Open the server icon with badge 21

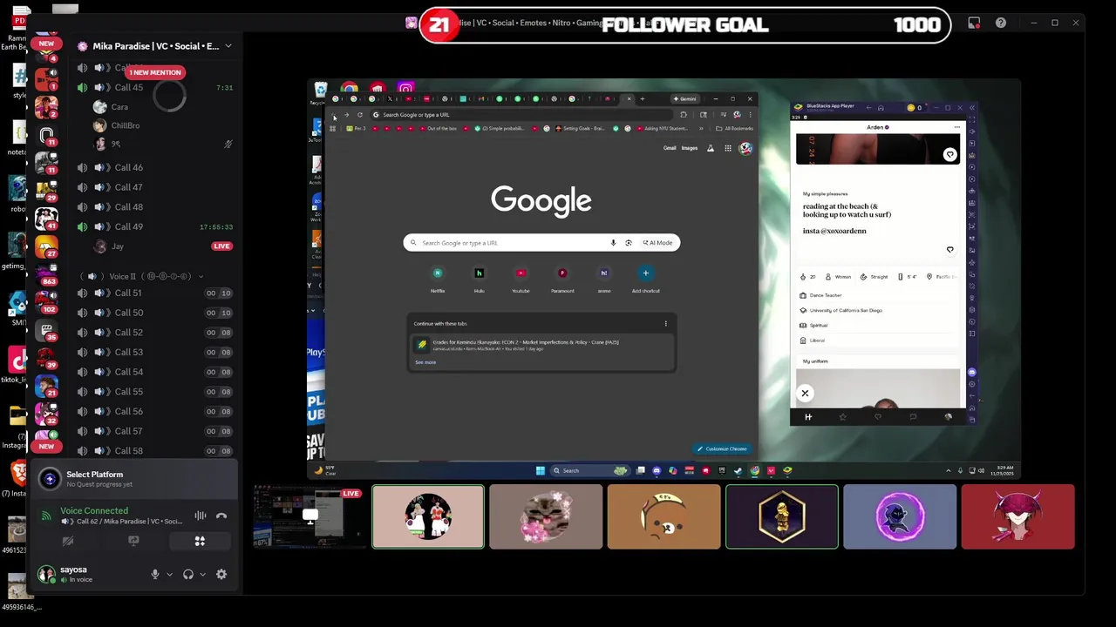click(x=46, y=387)
